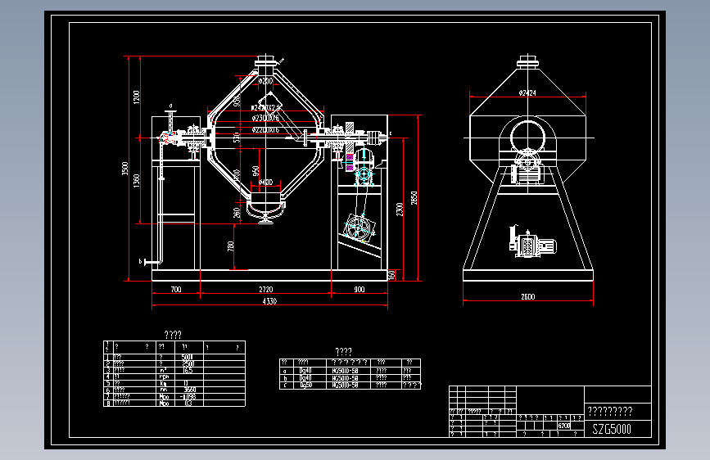Click the 1200 vertical dimension text
The height and width of the screenshot is (460, 710).
[137, 97]
